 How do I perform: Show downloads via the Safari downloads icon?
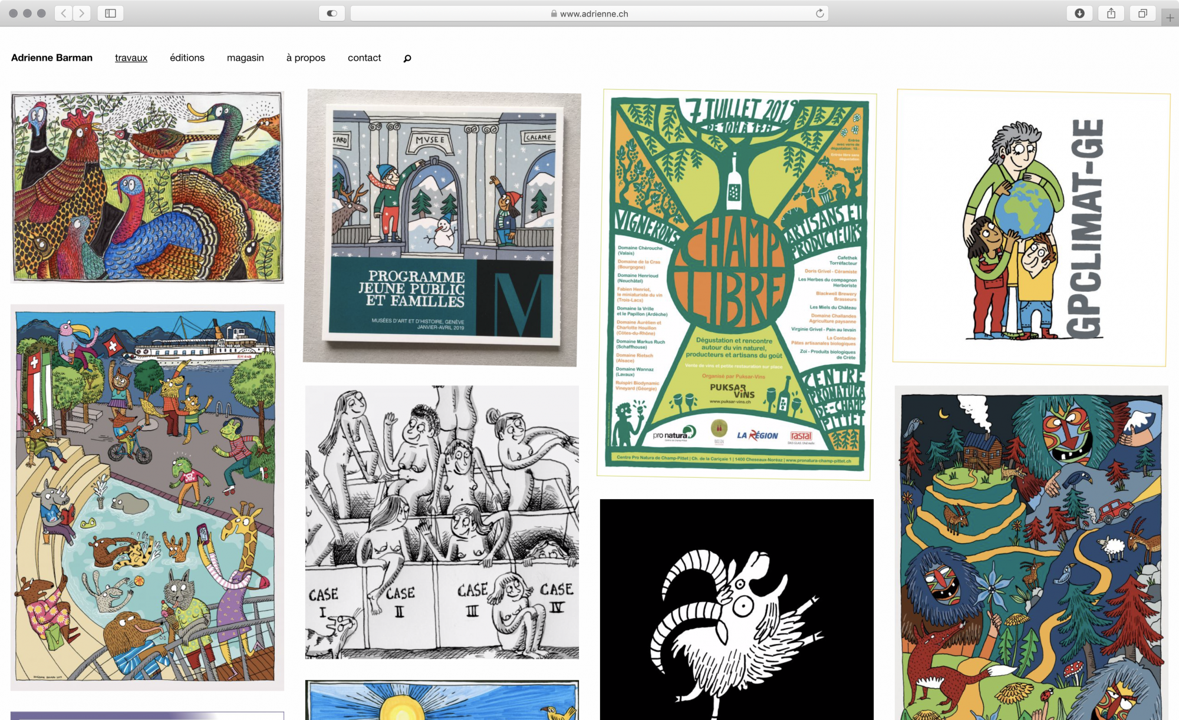(x=1079, y=12)
